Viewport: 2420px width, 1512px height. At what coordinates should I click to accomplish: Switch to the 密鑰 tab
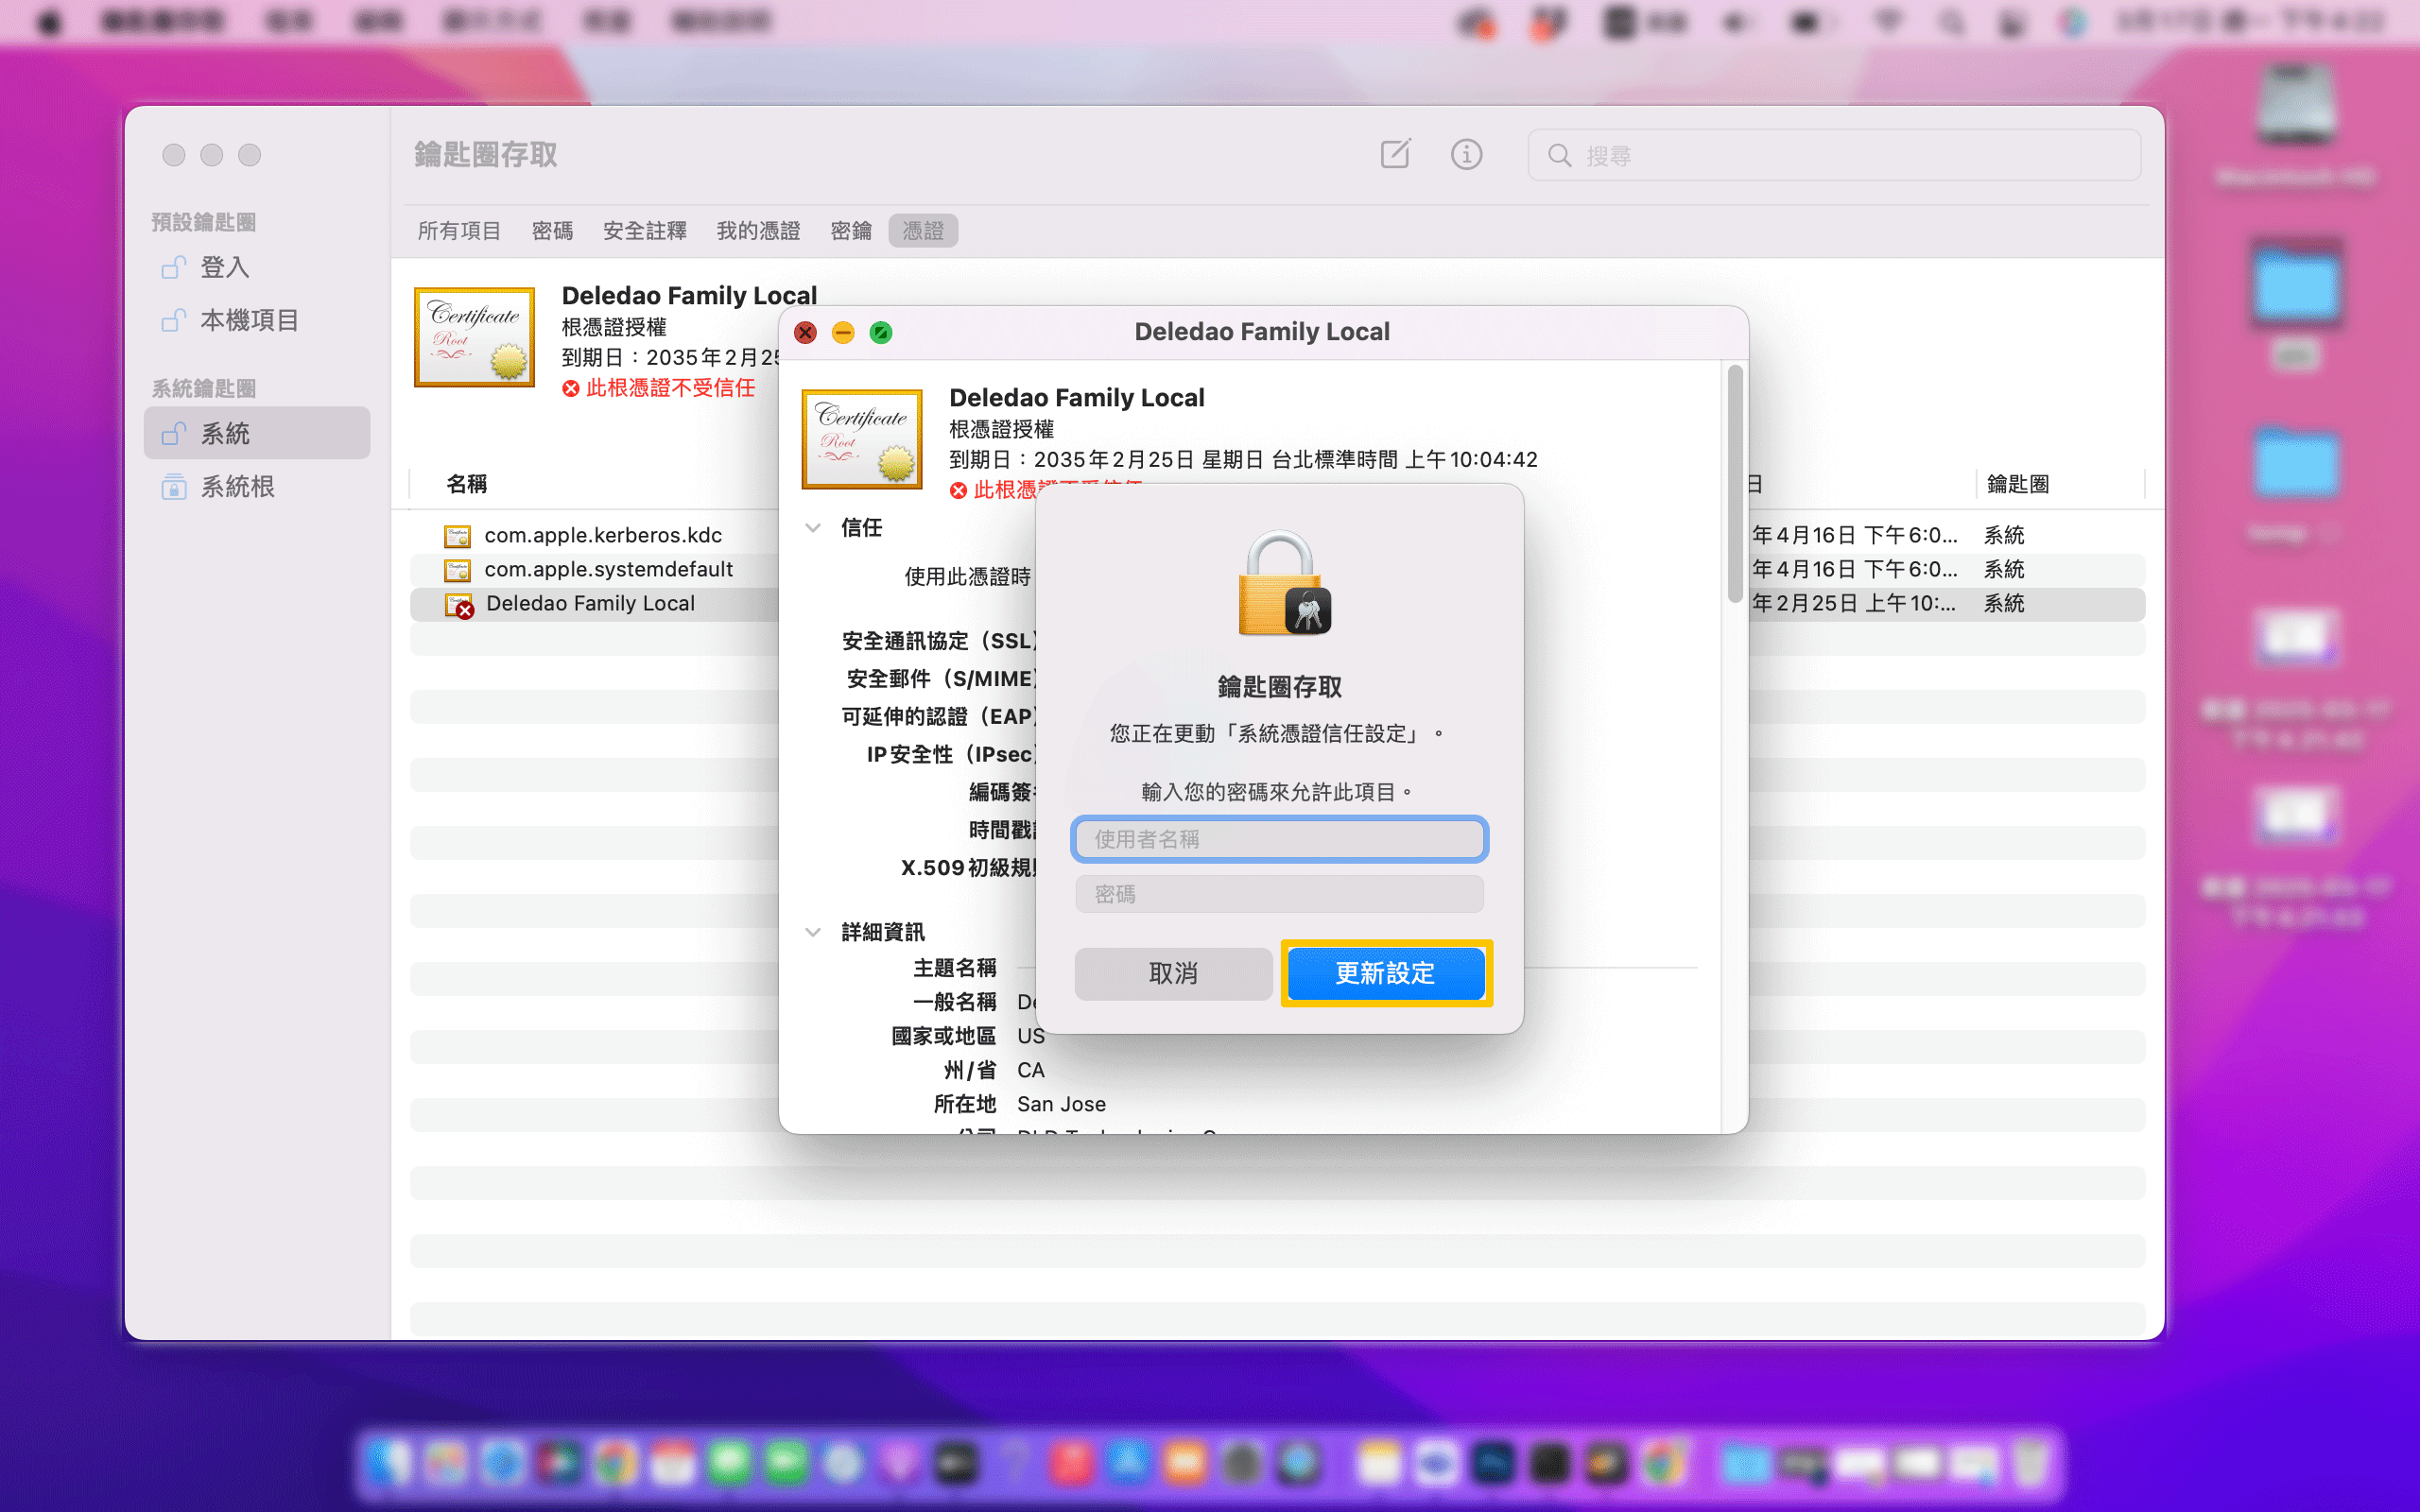coord(851,231)
